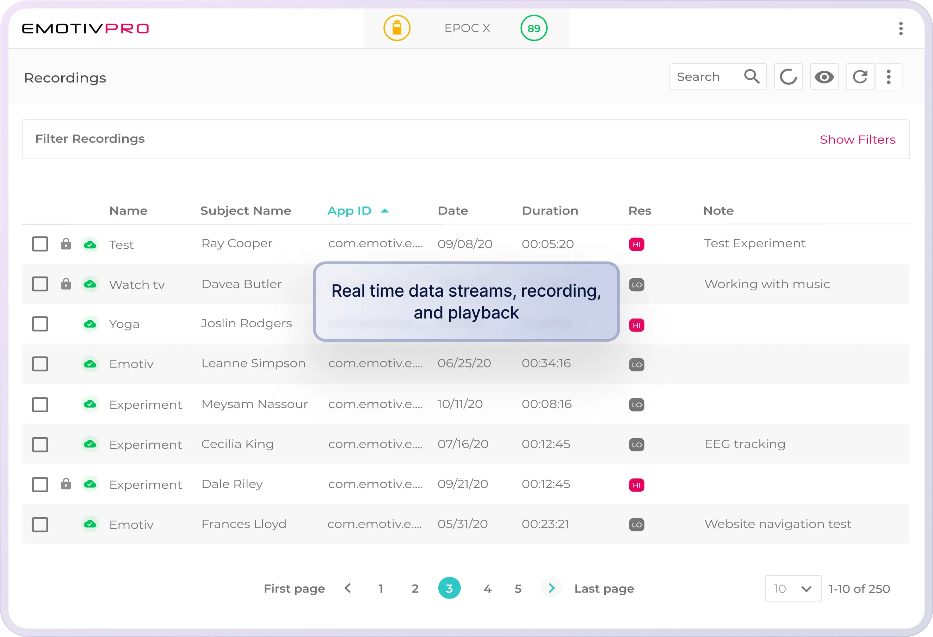The width and height of the screenshot is (933, 637).
Task: Click Show Filters link
Action: tap(858, 139)
